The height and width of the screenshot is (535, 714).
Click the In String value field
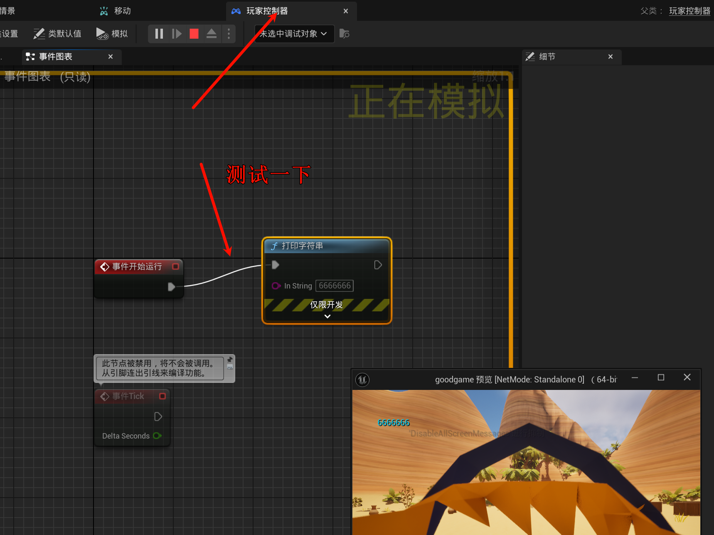pyautogui.click(x=335, y=286)
